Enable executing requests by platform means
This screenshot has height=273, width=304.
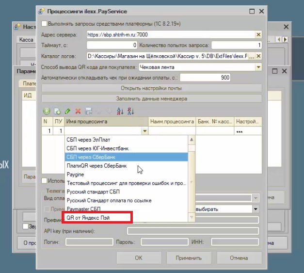click(44, 24)
